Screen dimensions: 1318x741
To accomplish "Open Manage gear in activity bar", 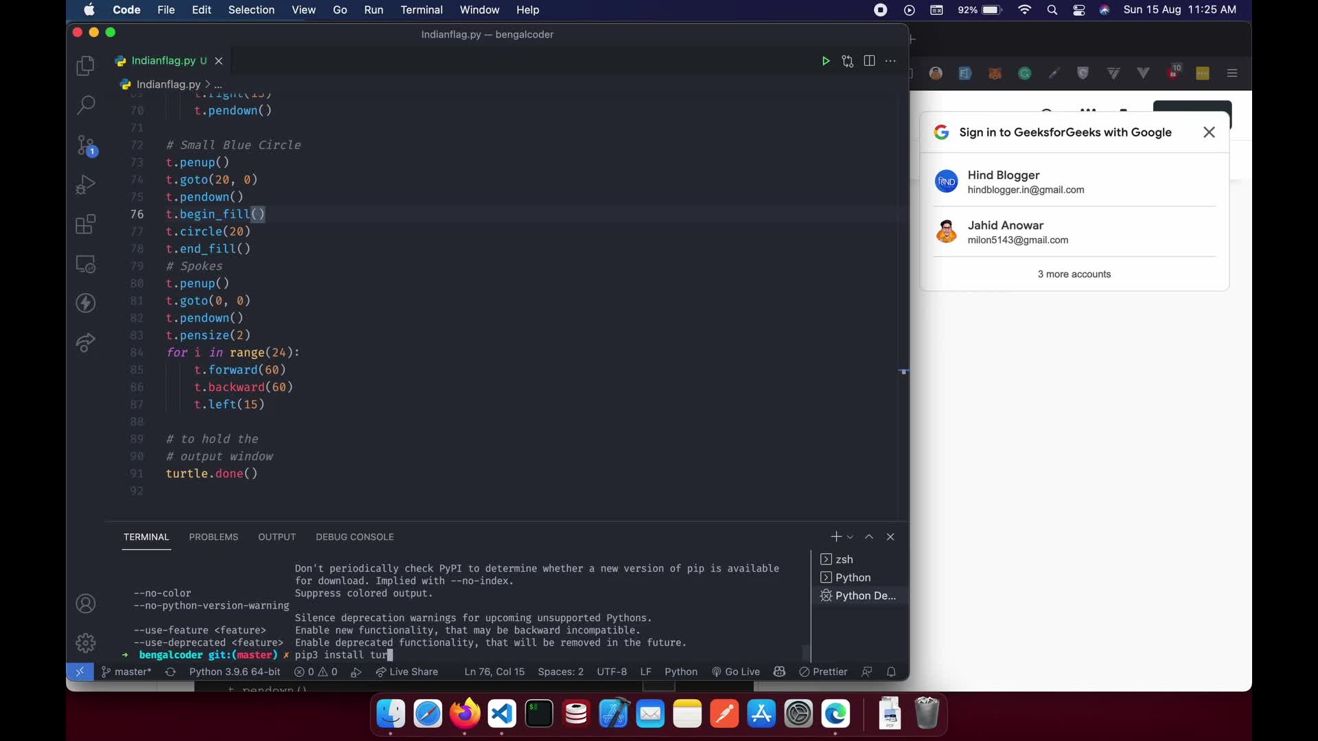I will coord(85,643).
